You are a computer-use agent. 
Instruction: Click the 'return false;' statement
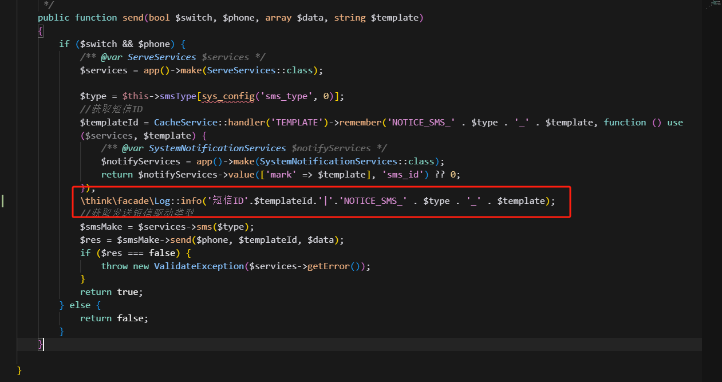114,318
